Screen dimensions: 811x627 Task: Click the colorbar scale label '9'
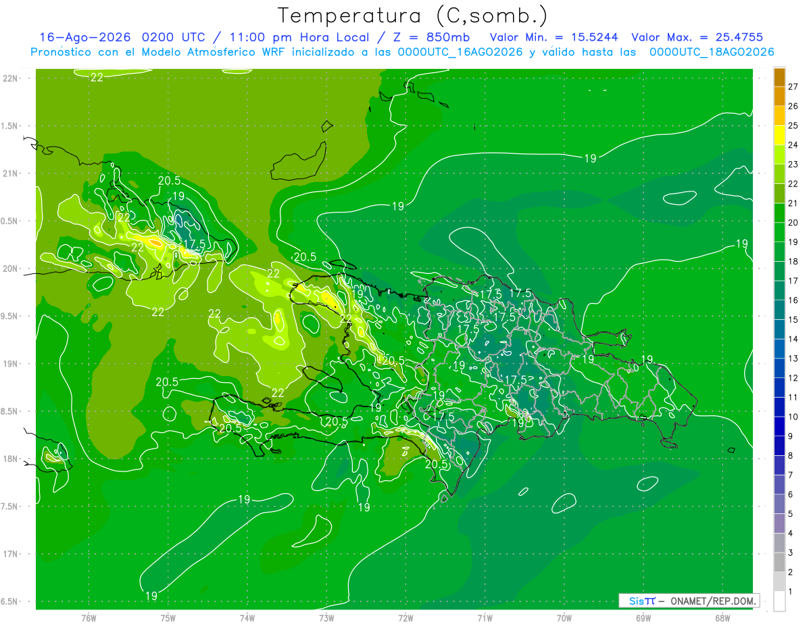tap(791, 436)
